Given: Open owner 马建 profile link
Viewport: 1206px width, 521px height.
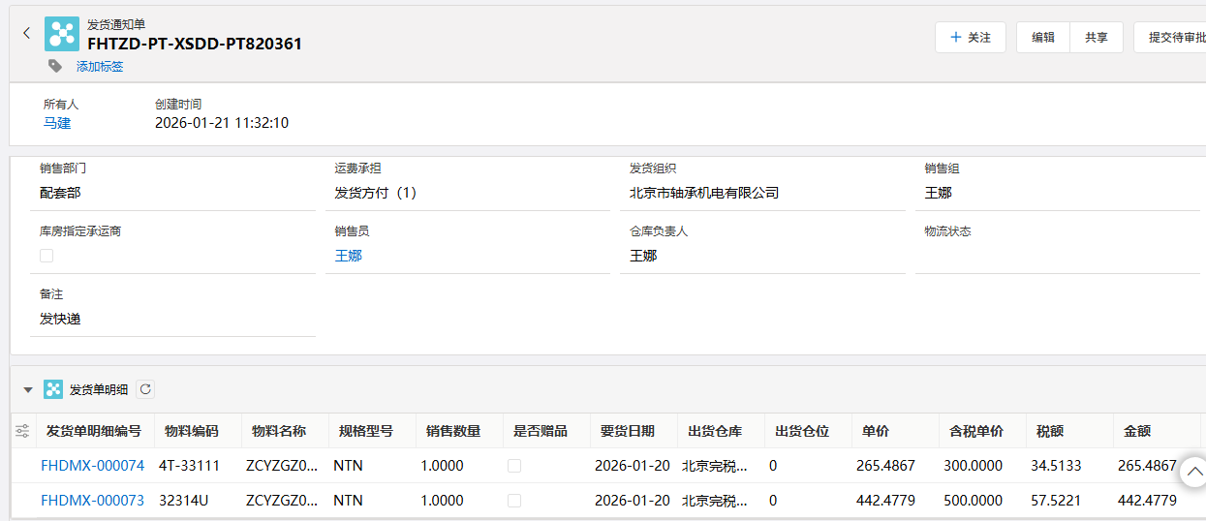Looking at the screenshot, I should 57,123.
